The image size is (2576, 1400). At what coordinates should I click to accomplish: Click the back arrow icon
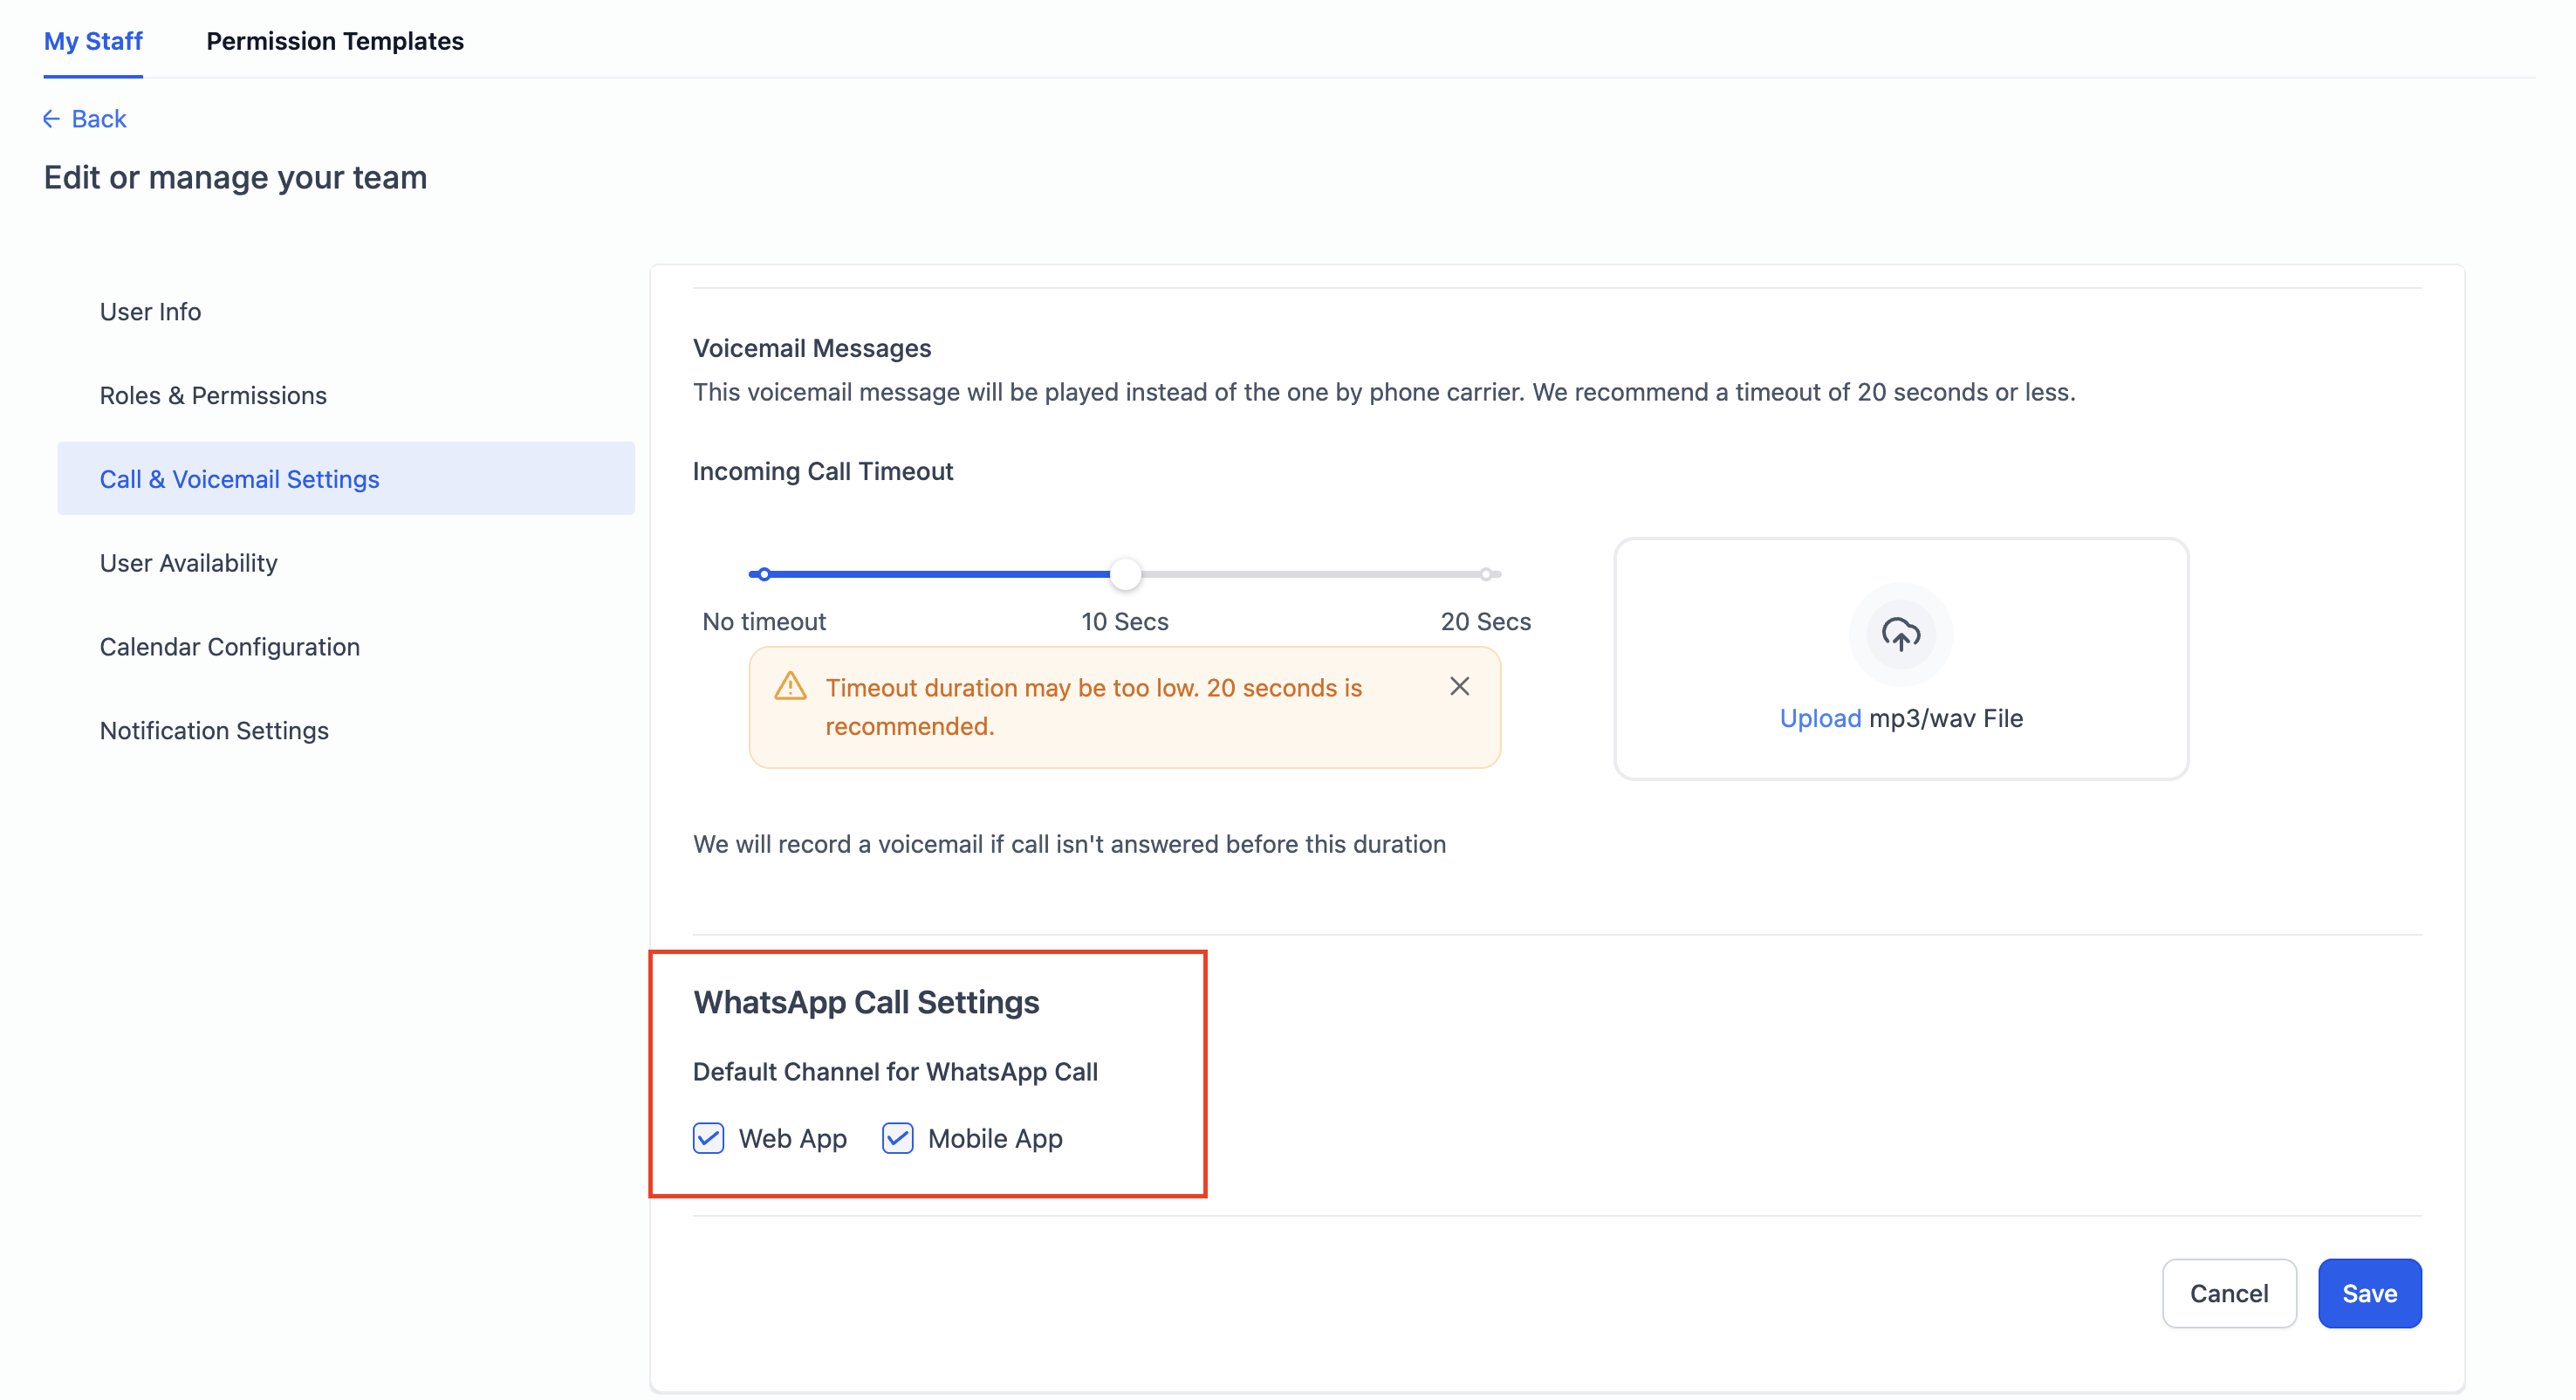pyautogui.click(x=51, y=119)
